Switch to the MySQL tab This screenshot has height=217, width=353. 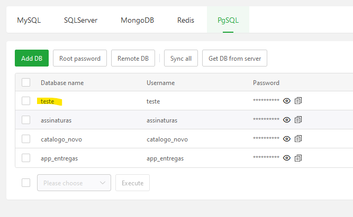[29, 21]
